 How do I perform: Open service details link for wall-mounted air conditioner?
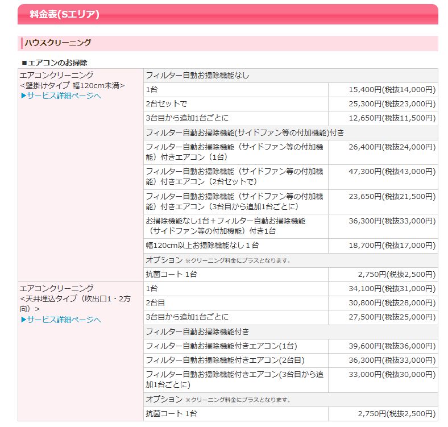point(60,96)
